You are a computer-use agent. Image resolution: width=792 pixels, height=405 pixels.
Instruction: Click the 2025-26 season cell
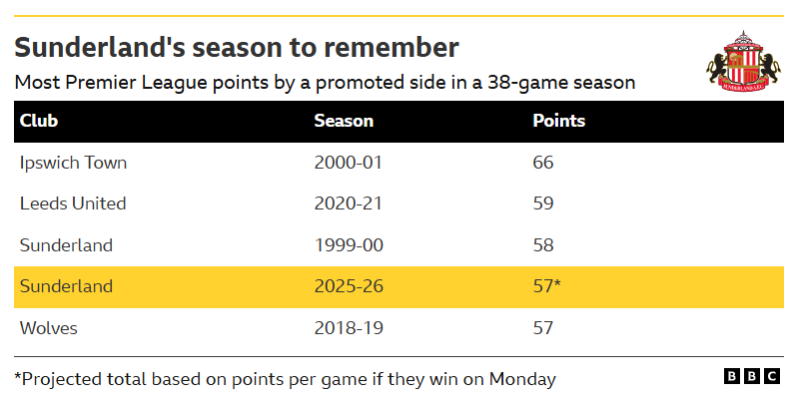(x=349, y=286)
